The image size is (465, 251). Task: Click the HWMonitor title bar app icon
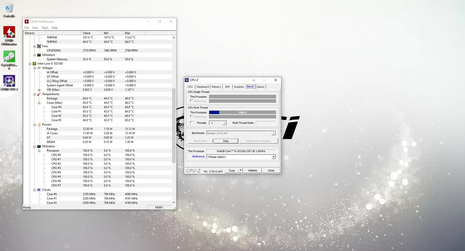pyautogui.click(x=26, y=22)
